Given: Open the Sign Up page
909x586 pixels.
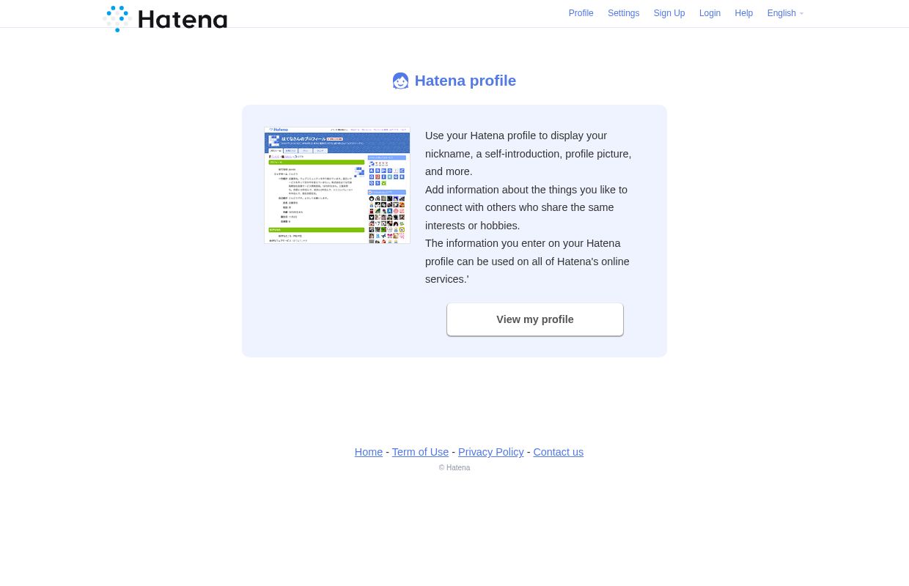Looking at the screenshot, I should coord(669,13).
